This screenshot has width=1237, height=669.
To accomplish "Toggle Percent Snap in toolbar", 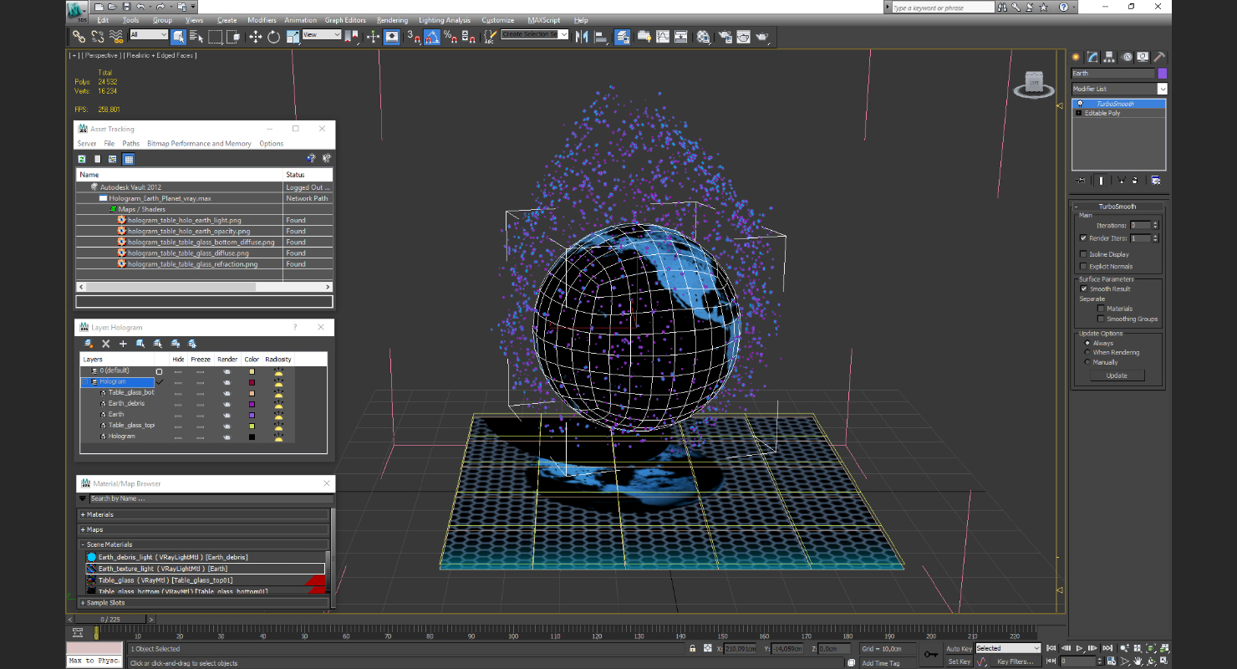I will coord(451,37).
